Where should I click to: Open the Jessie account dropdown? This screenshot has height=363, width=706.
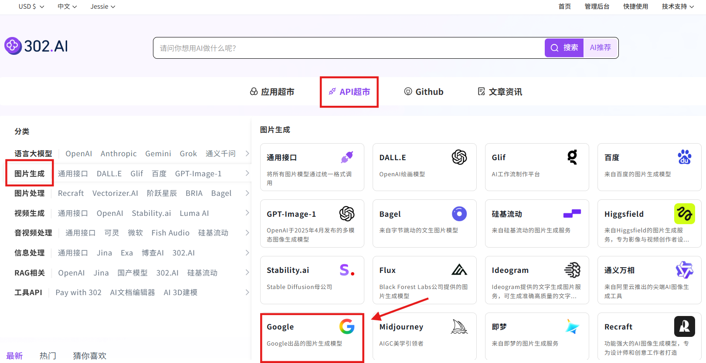coord(103,7)
